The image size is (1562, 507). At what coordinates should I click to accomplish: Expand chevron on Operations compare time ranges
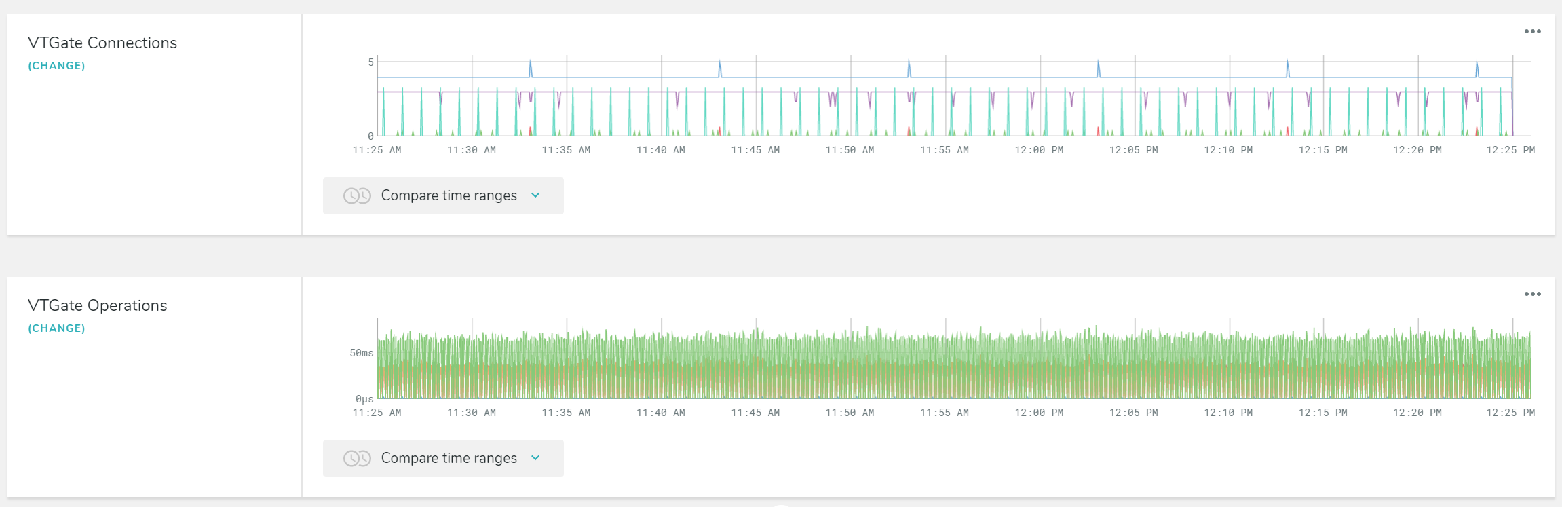point(535,458)
